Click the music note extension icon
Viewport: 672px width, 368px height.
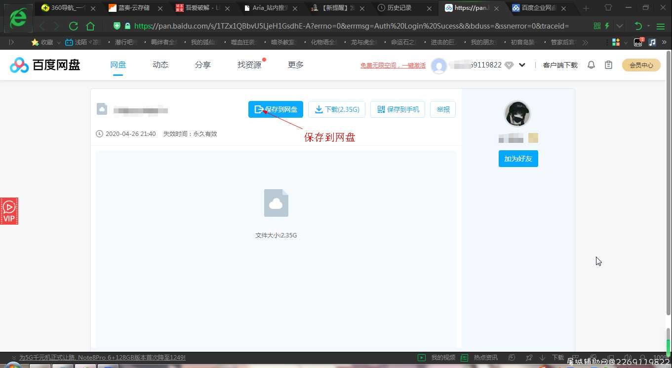(x=652, y=42)
